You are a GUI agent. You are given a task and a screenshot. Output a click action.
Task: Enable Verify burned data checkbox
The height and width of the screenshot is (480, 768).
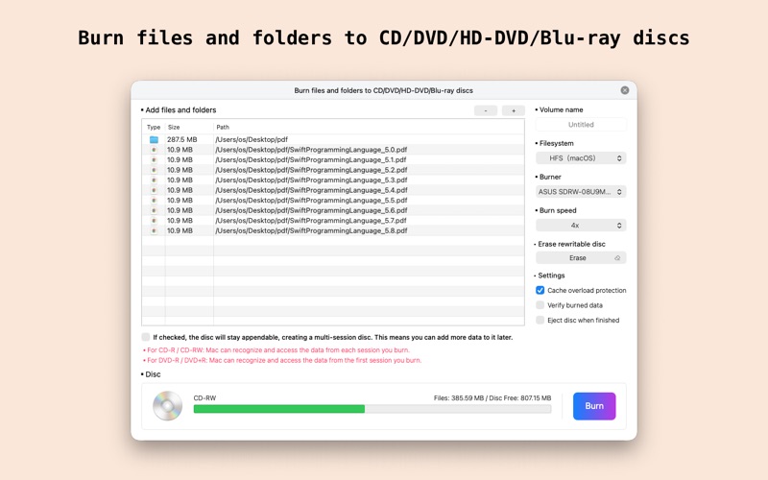click(540, 305)
